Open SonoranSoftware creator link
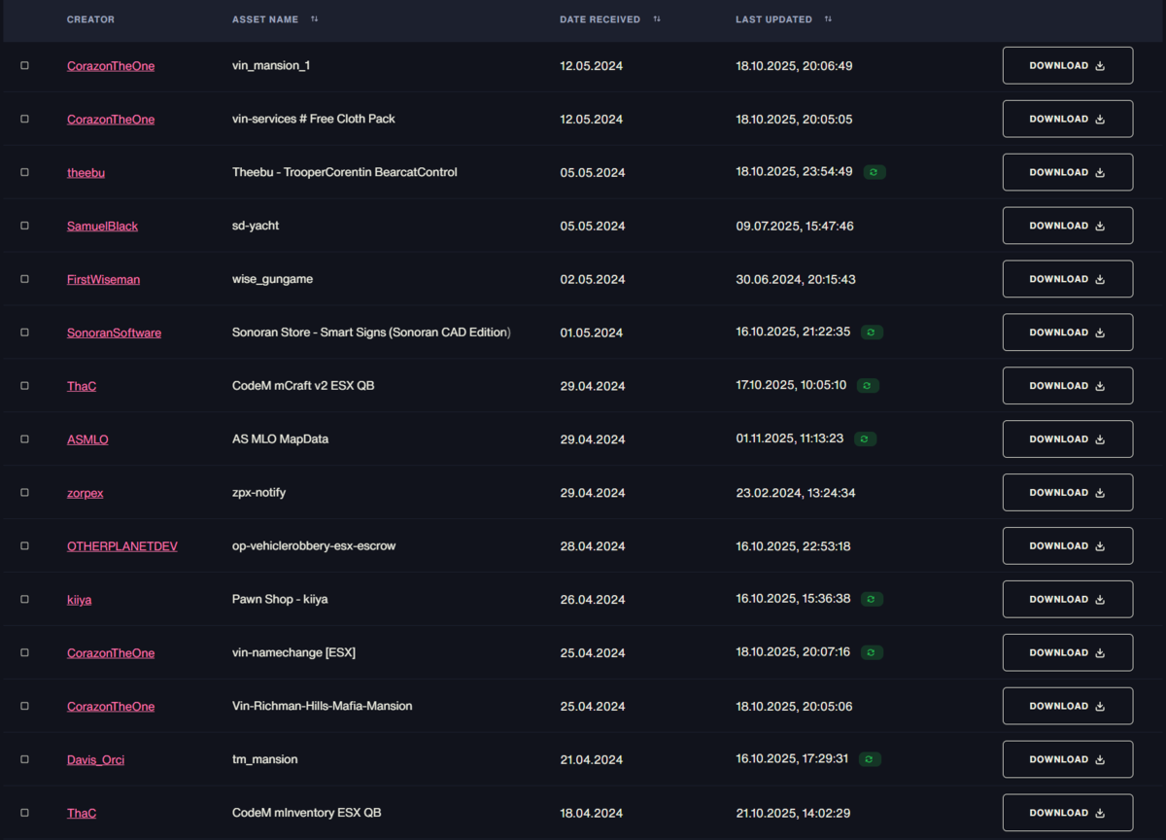This screenshot has height=840, width=1166. pyautogui.click(x=114, y=332)
